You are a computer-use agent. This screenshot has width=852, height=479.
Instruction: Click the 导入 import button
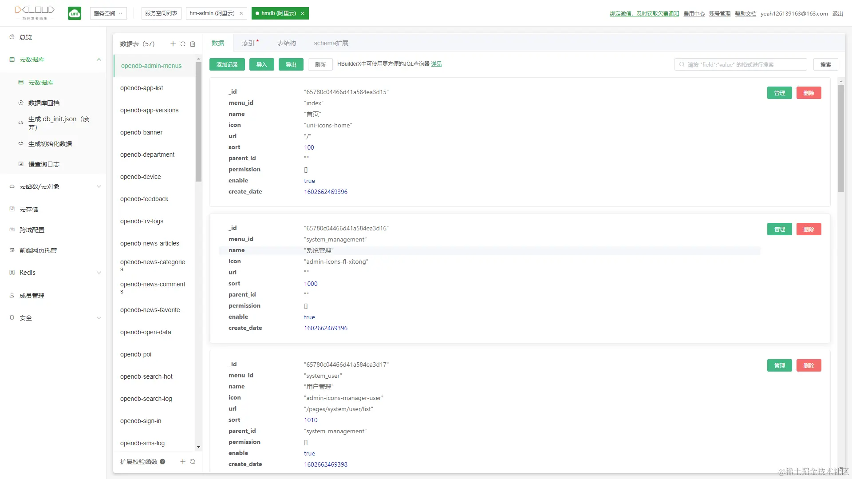[x=262, y=64]
